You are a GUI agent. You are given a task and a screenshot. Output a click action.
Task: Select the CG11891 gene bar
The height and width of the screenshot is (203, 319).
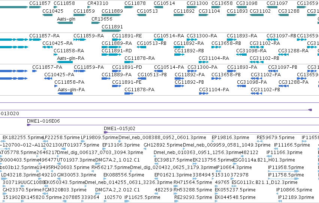111,31
